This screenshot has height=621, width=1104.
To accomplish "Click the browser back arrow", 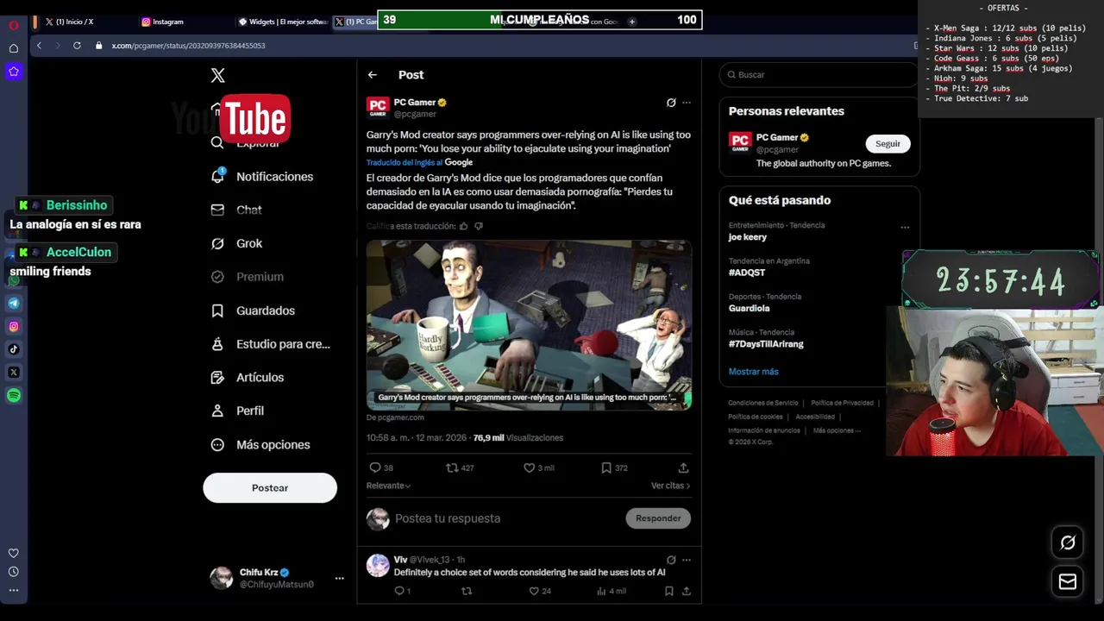I will click(x=39, y=46).
